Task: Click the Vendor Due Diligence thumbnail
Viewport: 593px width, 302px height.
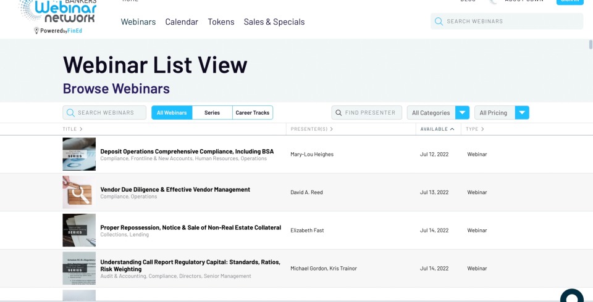Action: click(79, 192)
